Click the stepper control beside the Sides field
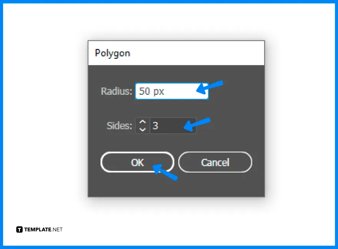Screen dimensions: 338x249 click(x=142, y=125)
